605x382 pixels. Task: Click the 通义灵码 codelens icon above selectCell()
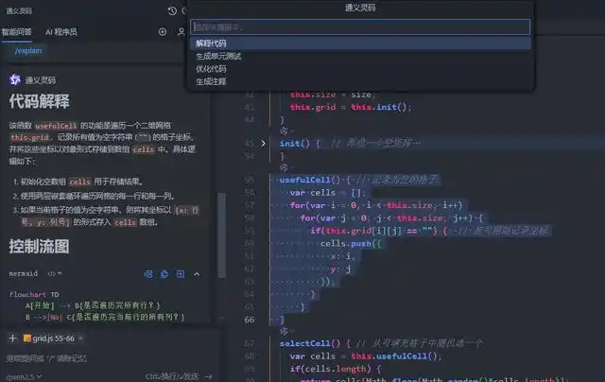(x=284, y=331)
